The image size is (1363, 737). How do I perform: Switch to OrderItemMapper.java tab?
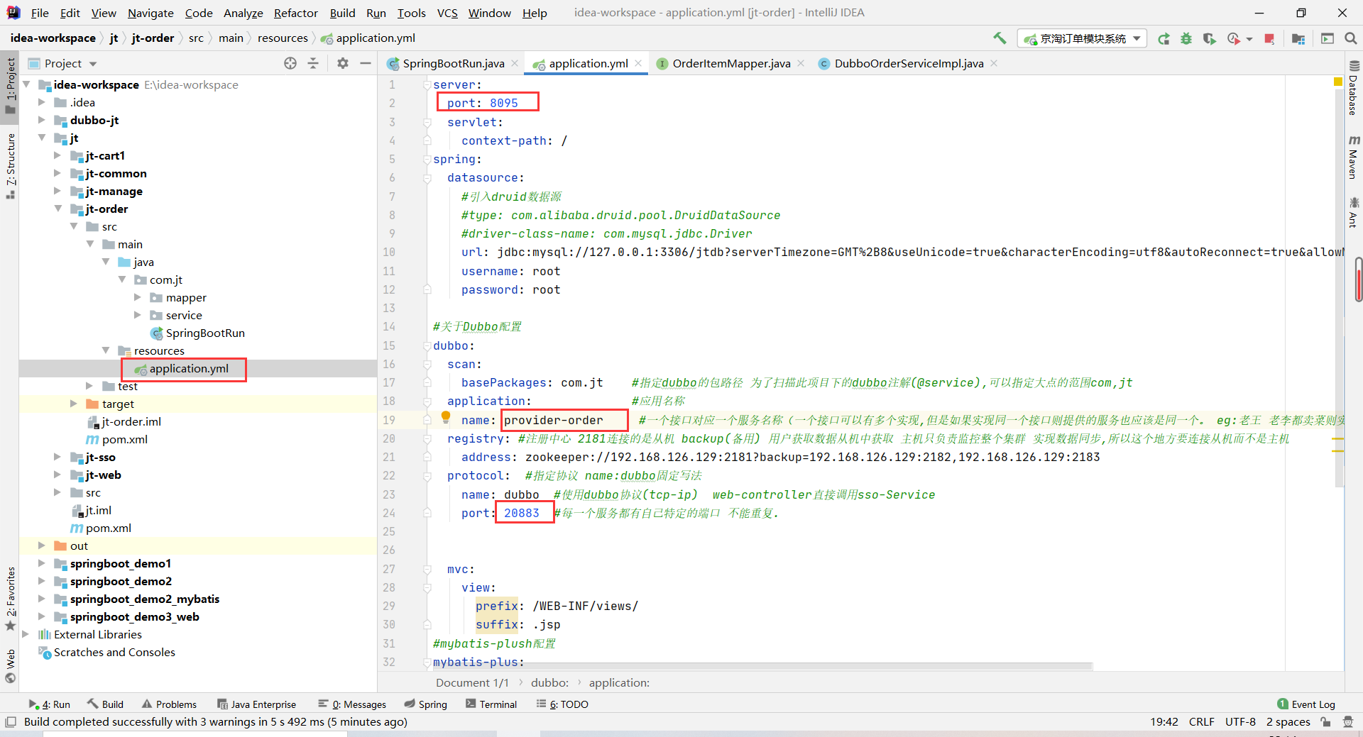pyautogui.click(x=731, y=63)
